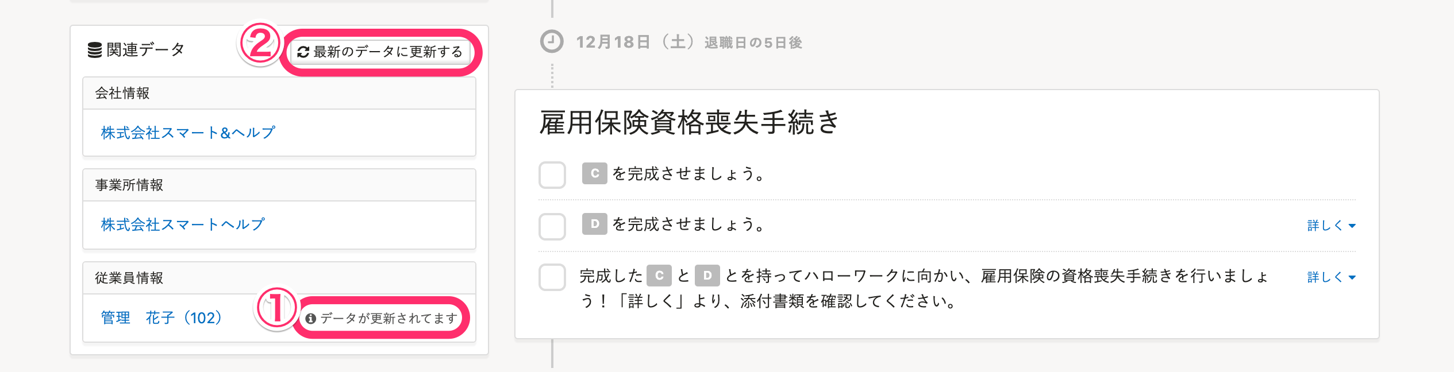Click the 事業所情報 section header
This screenshot has height=372, width=1454.
tap(279, 185)
